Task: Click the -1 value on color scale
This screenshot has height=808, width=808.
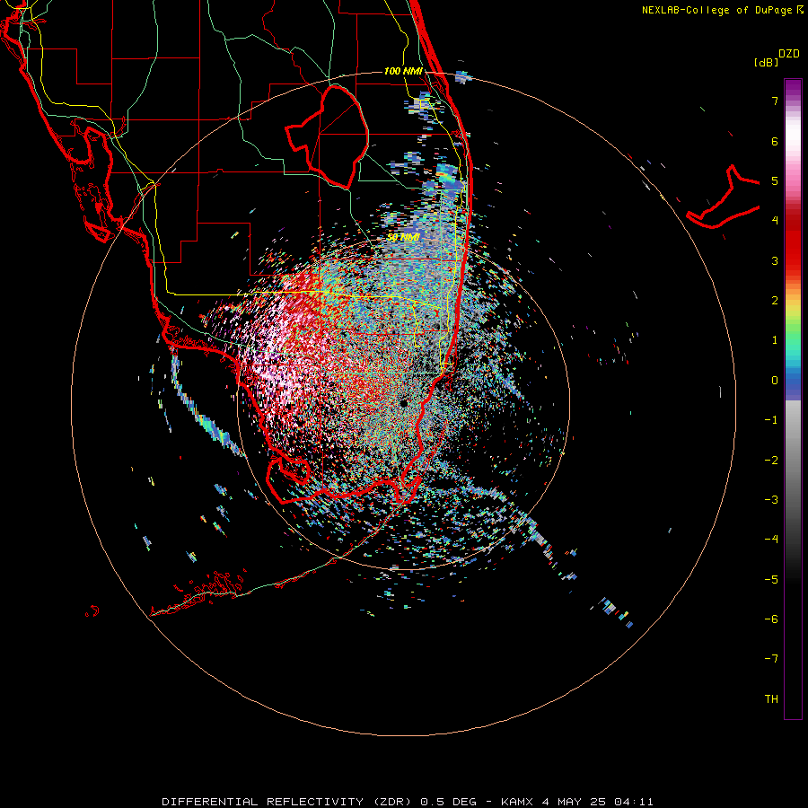Action: click(x=771, y=420)
